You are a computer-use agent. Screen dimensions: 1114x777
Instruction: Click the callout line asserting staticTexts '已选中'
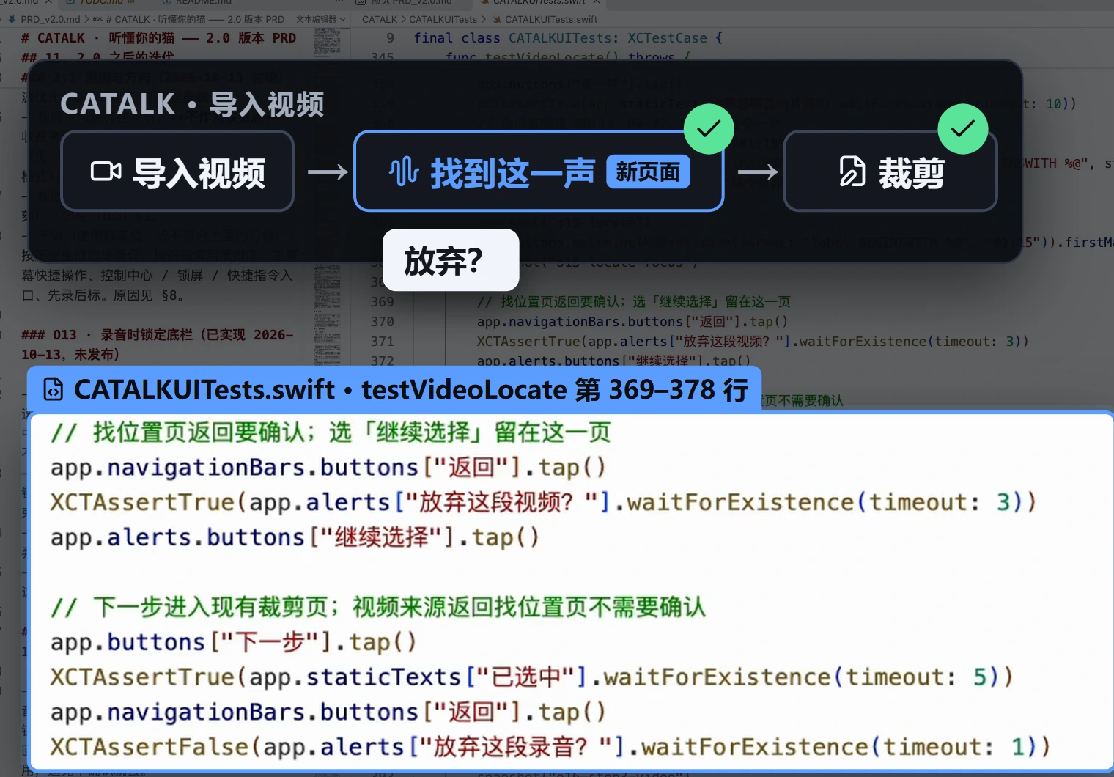[x=531, y=677]
